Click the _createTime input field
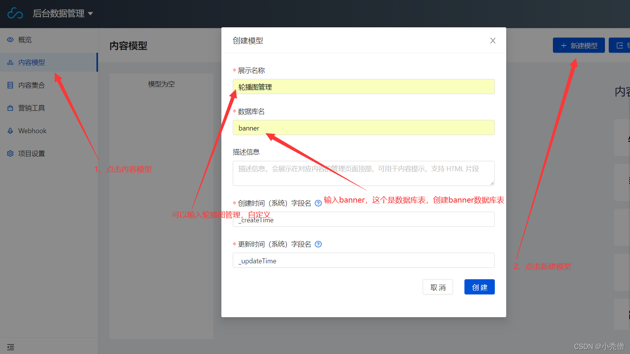 363,219
